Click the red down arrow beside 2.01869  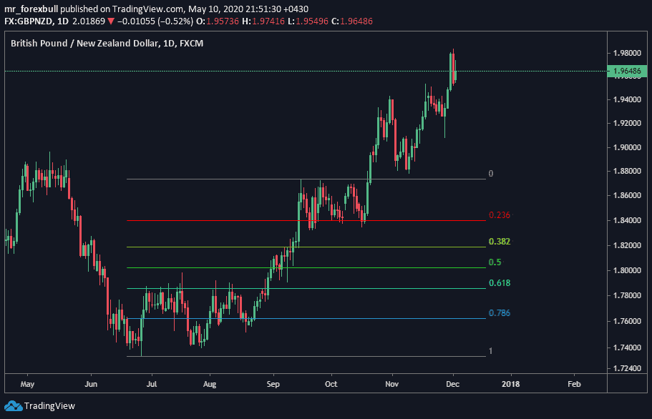[x=110, y=21]
